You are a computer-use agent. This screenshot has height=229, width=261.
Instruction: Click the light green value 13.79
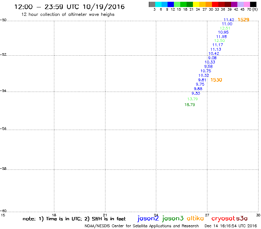pyautogui.click(x=193, y=99)
